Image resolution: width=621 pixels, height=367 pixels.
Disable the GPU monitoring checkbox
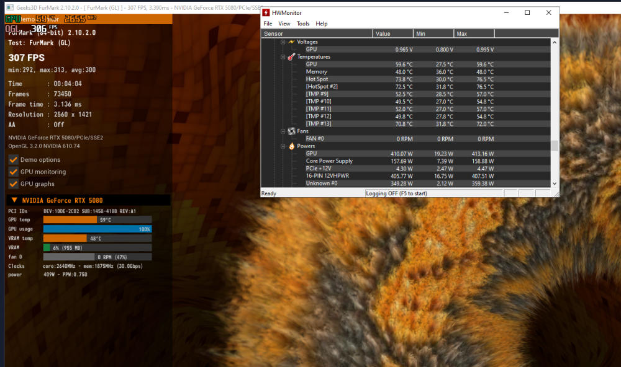[x=14, y=172]
